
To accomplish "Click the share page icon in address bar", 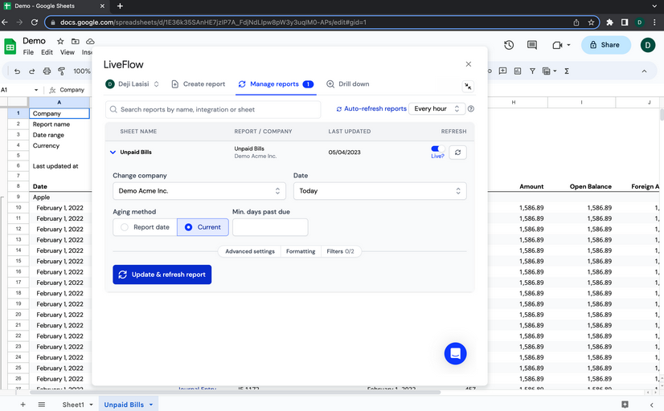I will [576, 22].
